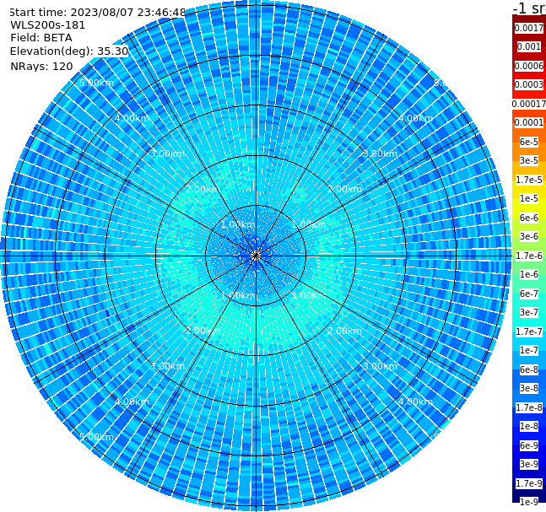This screenshot has height=512, width=546.
Task: Select the 1.7e-8 colorbar label
Action: [529, 407]
